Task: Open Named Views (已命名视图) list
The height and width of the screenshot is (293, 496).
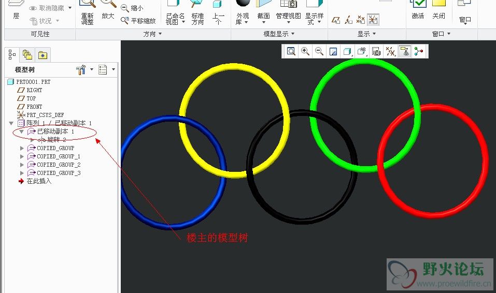Action: pos(175,12)
